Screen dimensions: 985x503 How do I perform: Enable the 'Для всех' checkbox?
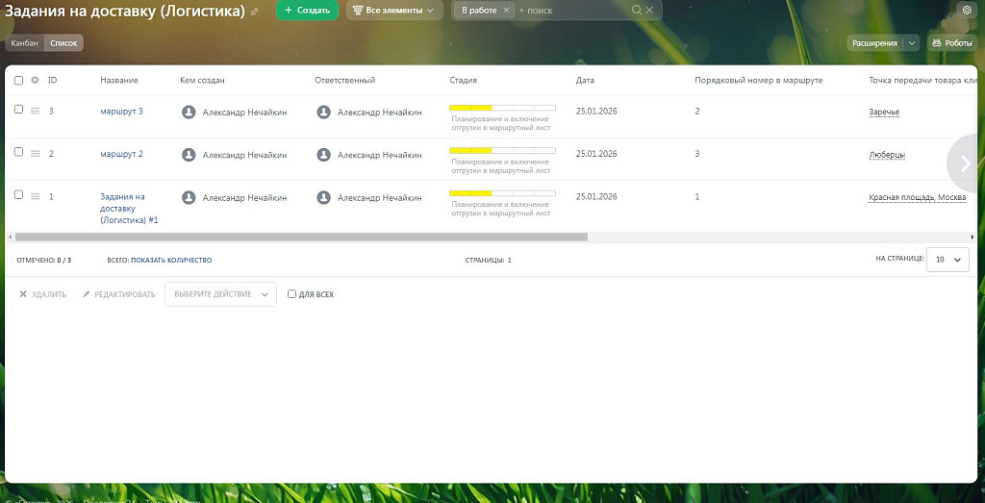point(292,294)
